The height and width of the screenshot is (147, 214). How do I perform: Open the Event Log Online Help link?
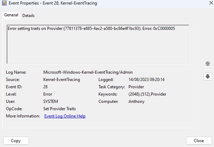tap(65, 116)
